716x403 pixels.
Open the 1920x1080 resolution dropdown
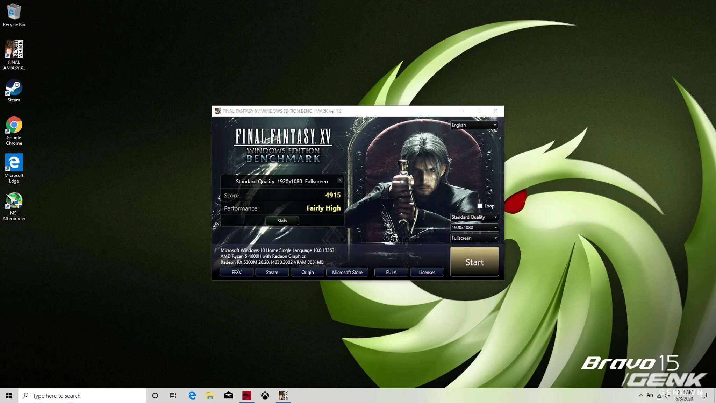click(x=474, y=228)
